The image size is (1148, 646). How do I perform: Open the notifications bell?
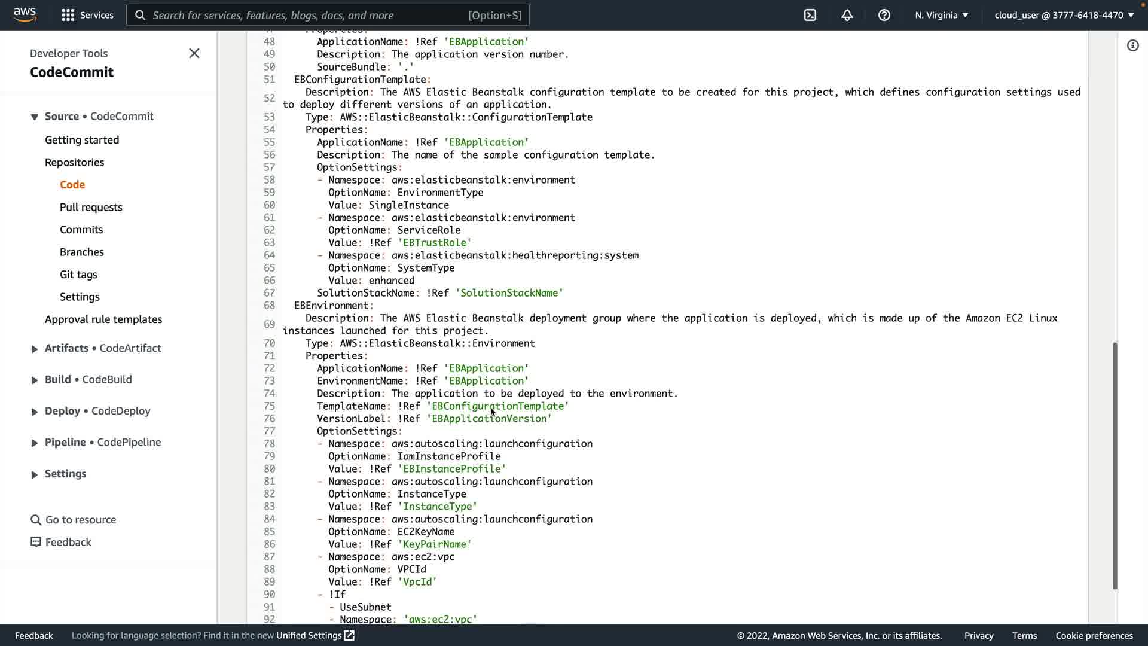847,15
